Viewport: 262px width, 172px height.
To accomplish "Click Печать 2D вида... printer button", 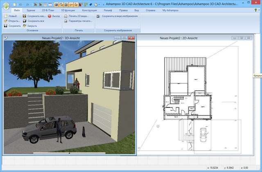I will coord(77,16).
